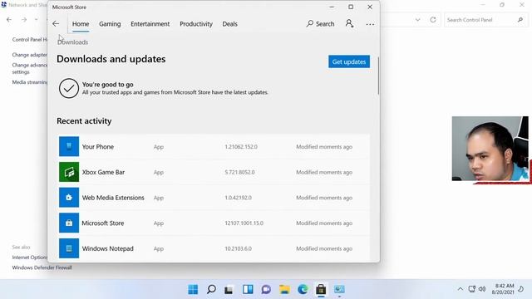Image resolution: width=532 pixels, height=299 pixels.
Task: Go back in the Control Panel window
Action: pos(9,20)
